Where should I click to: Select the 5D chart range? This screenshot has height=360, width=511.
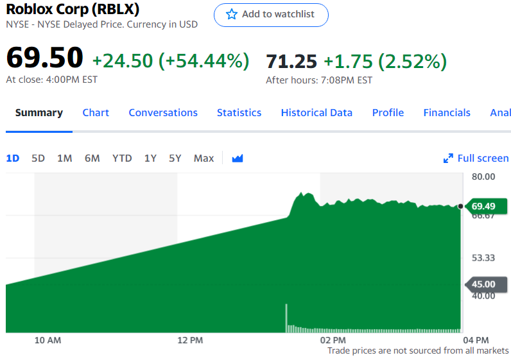[38, 159]
